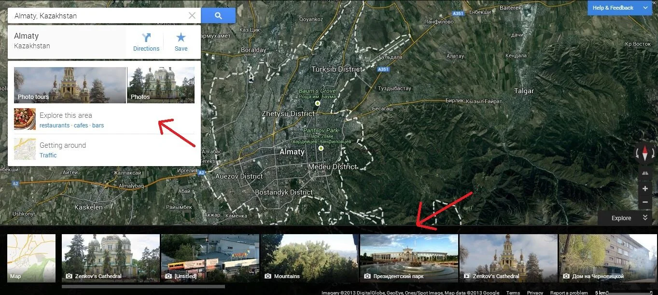Open the Photo tours thumbnail
Image resolution: width=658 pixels, height=295 pixels.
[70, 85]
